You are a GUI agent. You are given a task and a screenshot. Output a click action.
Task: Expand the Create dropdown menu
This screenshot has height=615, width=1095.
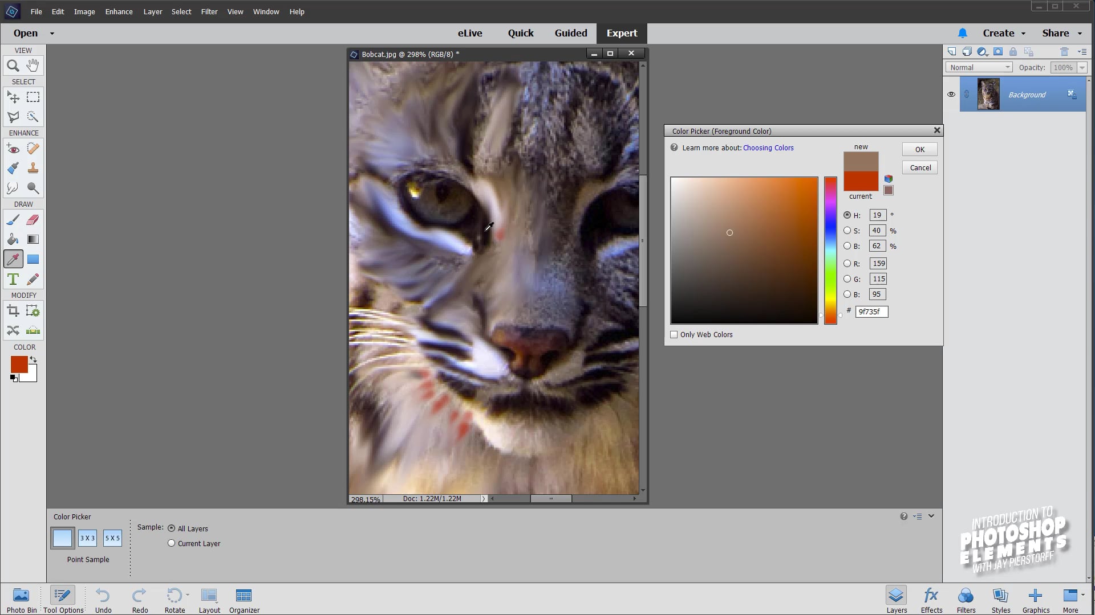(x=1004, y=33)
